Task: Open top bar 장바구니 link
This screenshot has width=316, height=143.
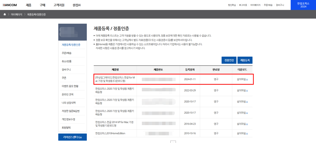Action: [280, 5]
